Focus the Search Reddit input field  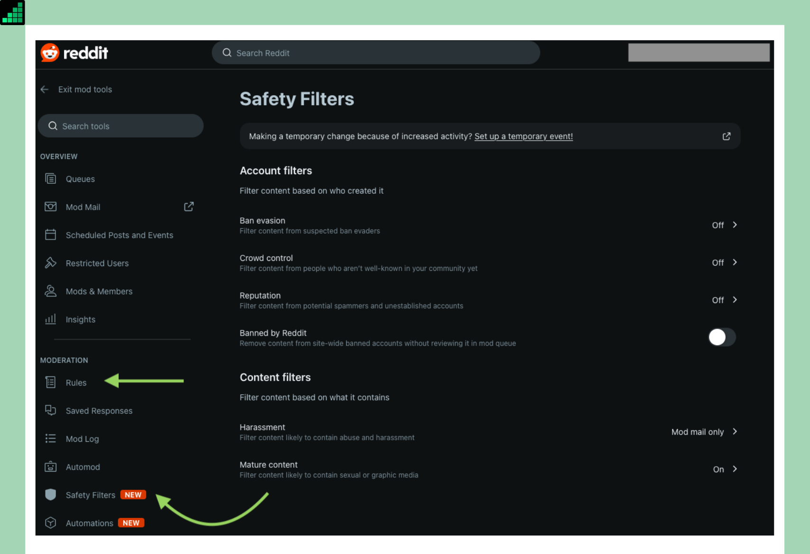376,53
